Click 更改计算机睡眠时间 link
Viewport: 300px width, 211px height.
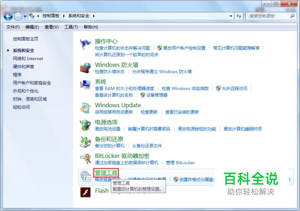click(243, 129)
